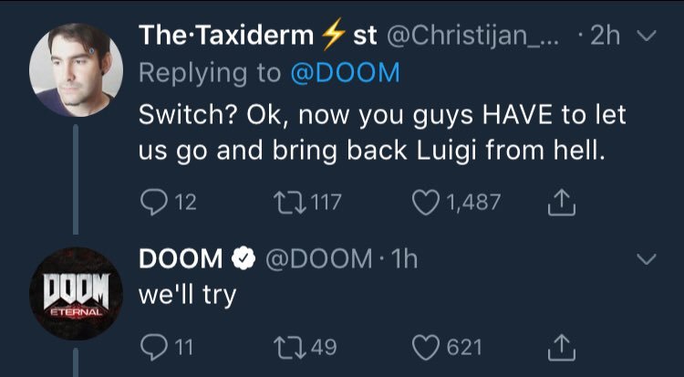Open options chevron on DOOM's tweet
684x377 pixels.
pos(647,260)
